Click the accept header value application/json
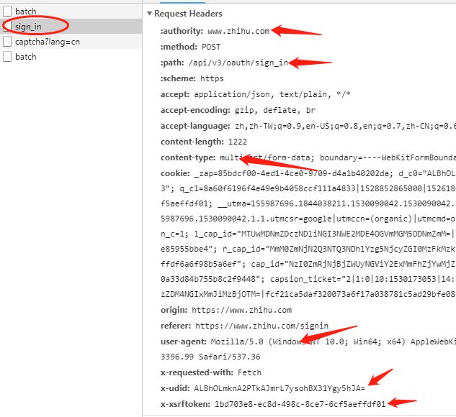 [x=232, y=94]
